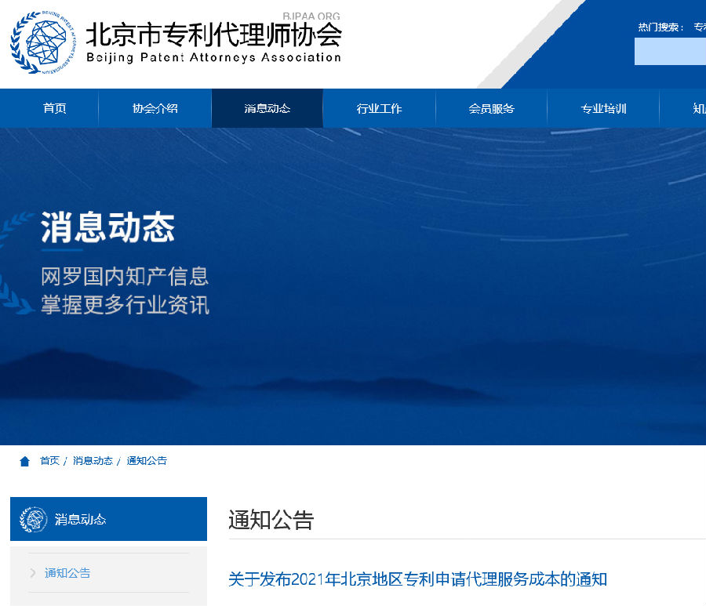Image resolution: width=706 pixels, height=606 pixels.
Task: Click the small emblem icon in the sidebar header
Action: 33,519
